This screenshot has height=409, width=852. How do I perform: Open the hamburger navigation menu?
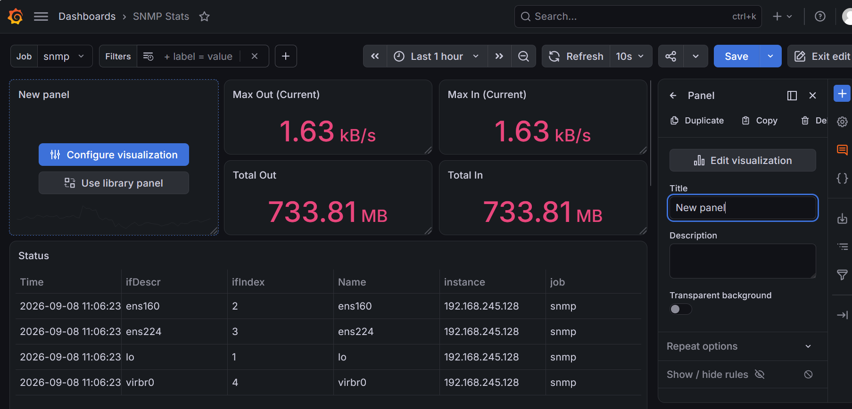[41, 16]
